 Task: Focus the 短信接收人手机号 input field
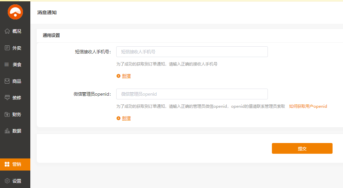[x=192, y=52]
